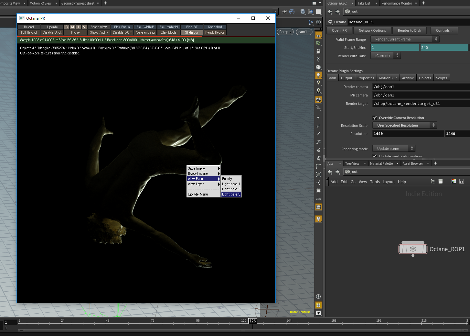Click the lock camera padlock icon
This screenshot has height=336, width=470.
pos(318,51)
